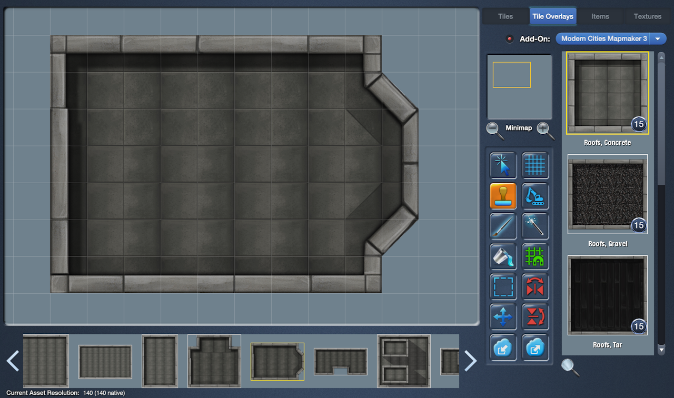The width and height of the screenshot is (674, 398).
Task: Select the Roofs, Gravel overlay thumbnail
Action: 608,194
